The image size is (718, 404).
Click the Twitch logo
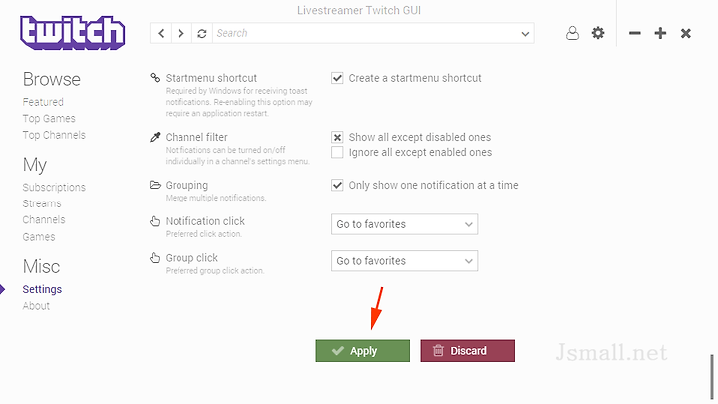[x=73, y=33]
